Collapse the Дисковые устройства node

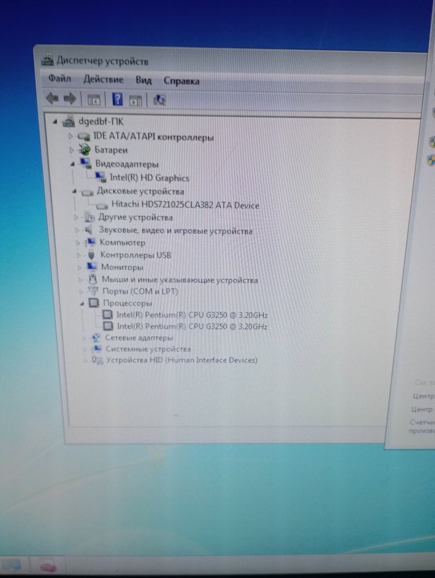click(x=74, y=191)
